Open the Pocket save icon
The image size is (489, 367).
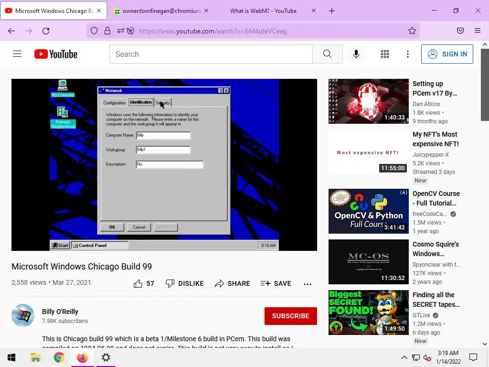point(460,31)
